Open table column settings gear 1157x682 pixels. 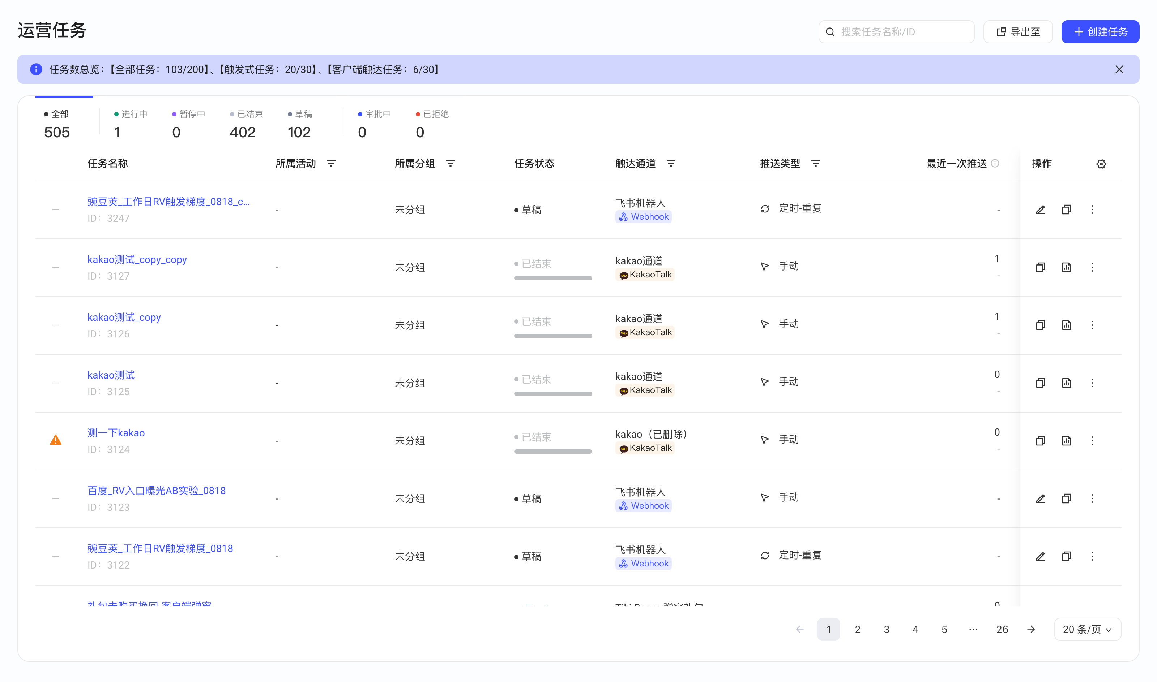(x=1101, y=164)
